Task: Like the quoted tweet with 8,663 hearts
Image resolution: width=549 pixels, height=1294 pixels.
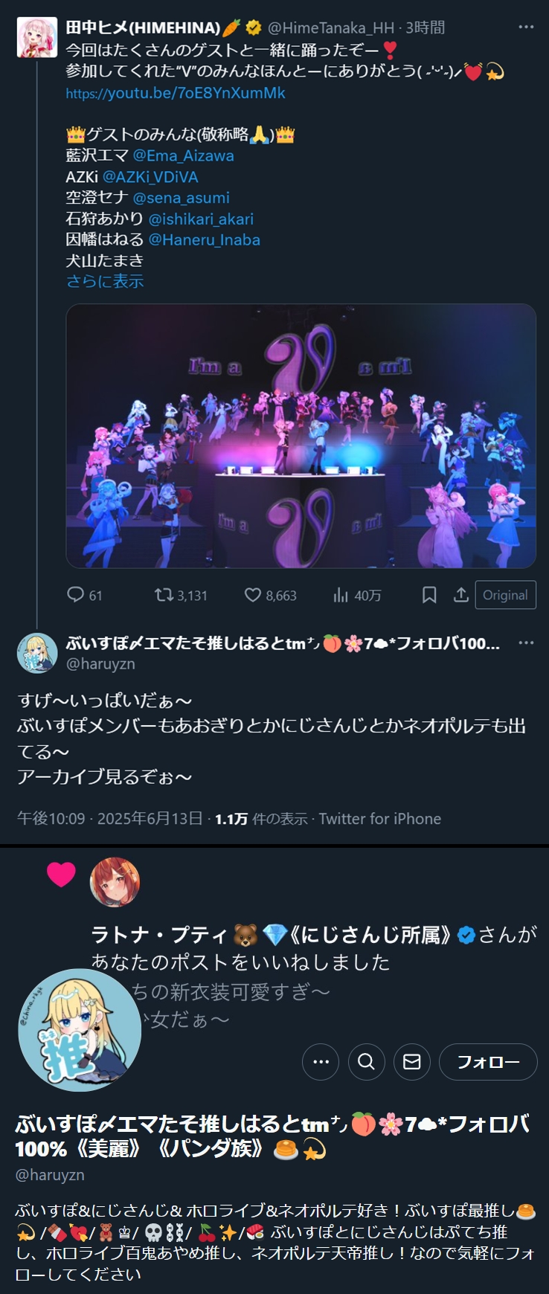Action: click(x=253, y=594)
